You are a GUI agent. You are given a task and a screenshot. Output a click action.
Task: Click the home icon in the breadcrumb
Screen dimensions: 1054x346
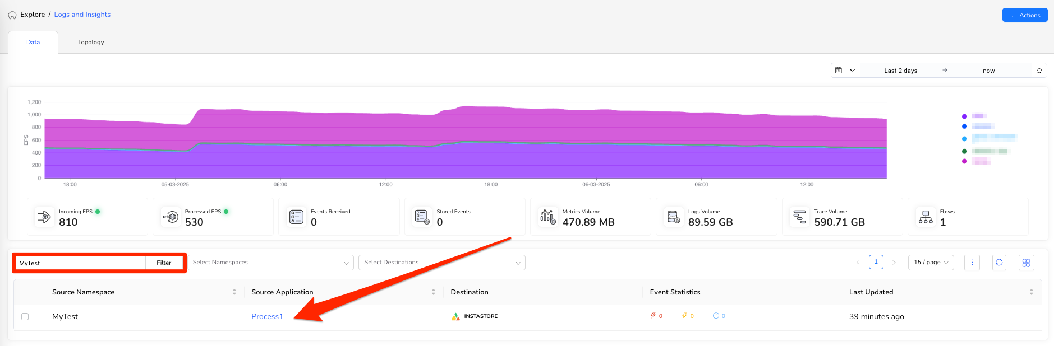(12, 15)
